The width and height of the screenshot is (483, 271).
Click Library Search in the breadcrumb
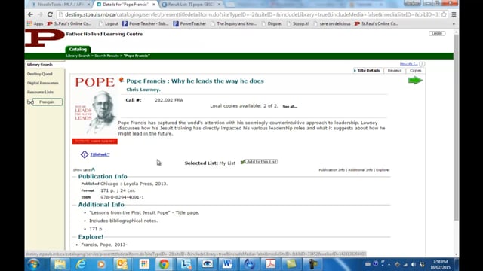pyautogui.click(x=78, y=56)
